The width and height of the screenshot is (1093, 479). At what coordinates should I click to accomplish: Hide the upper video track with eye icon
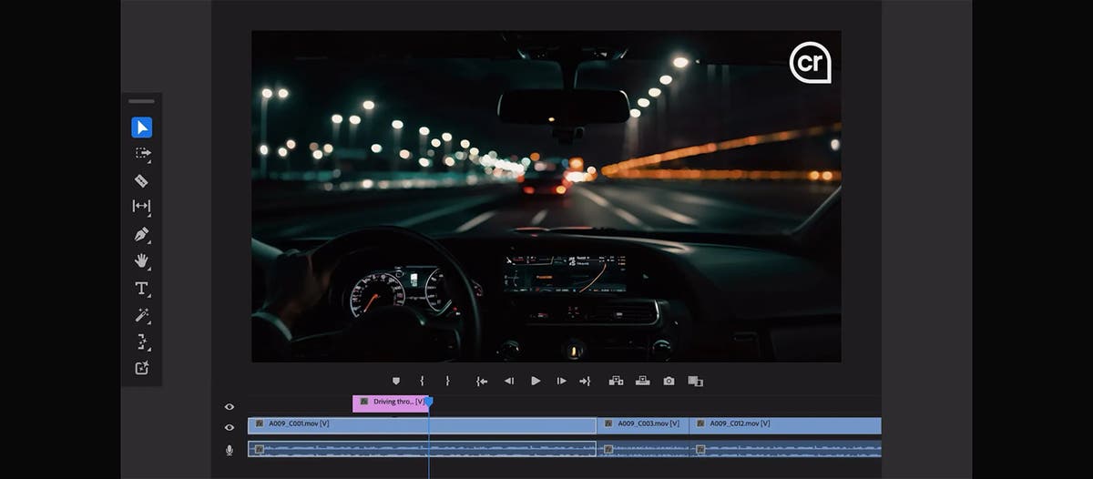(x=230, y=407)
